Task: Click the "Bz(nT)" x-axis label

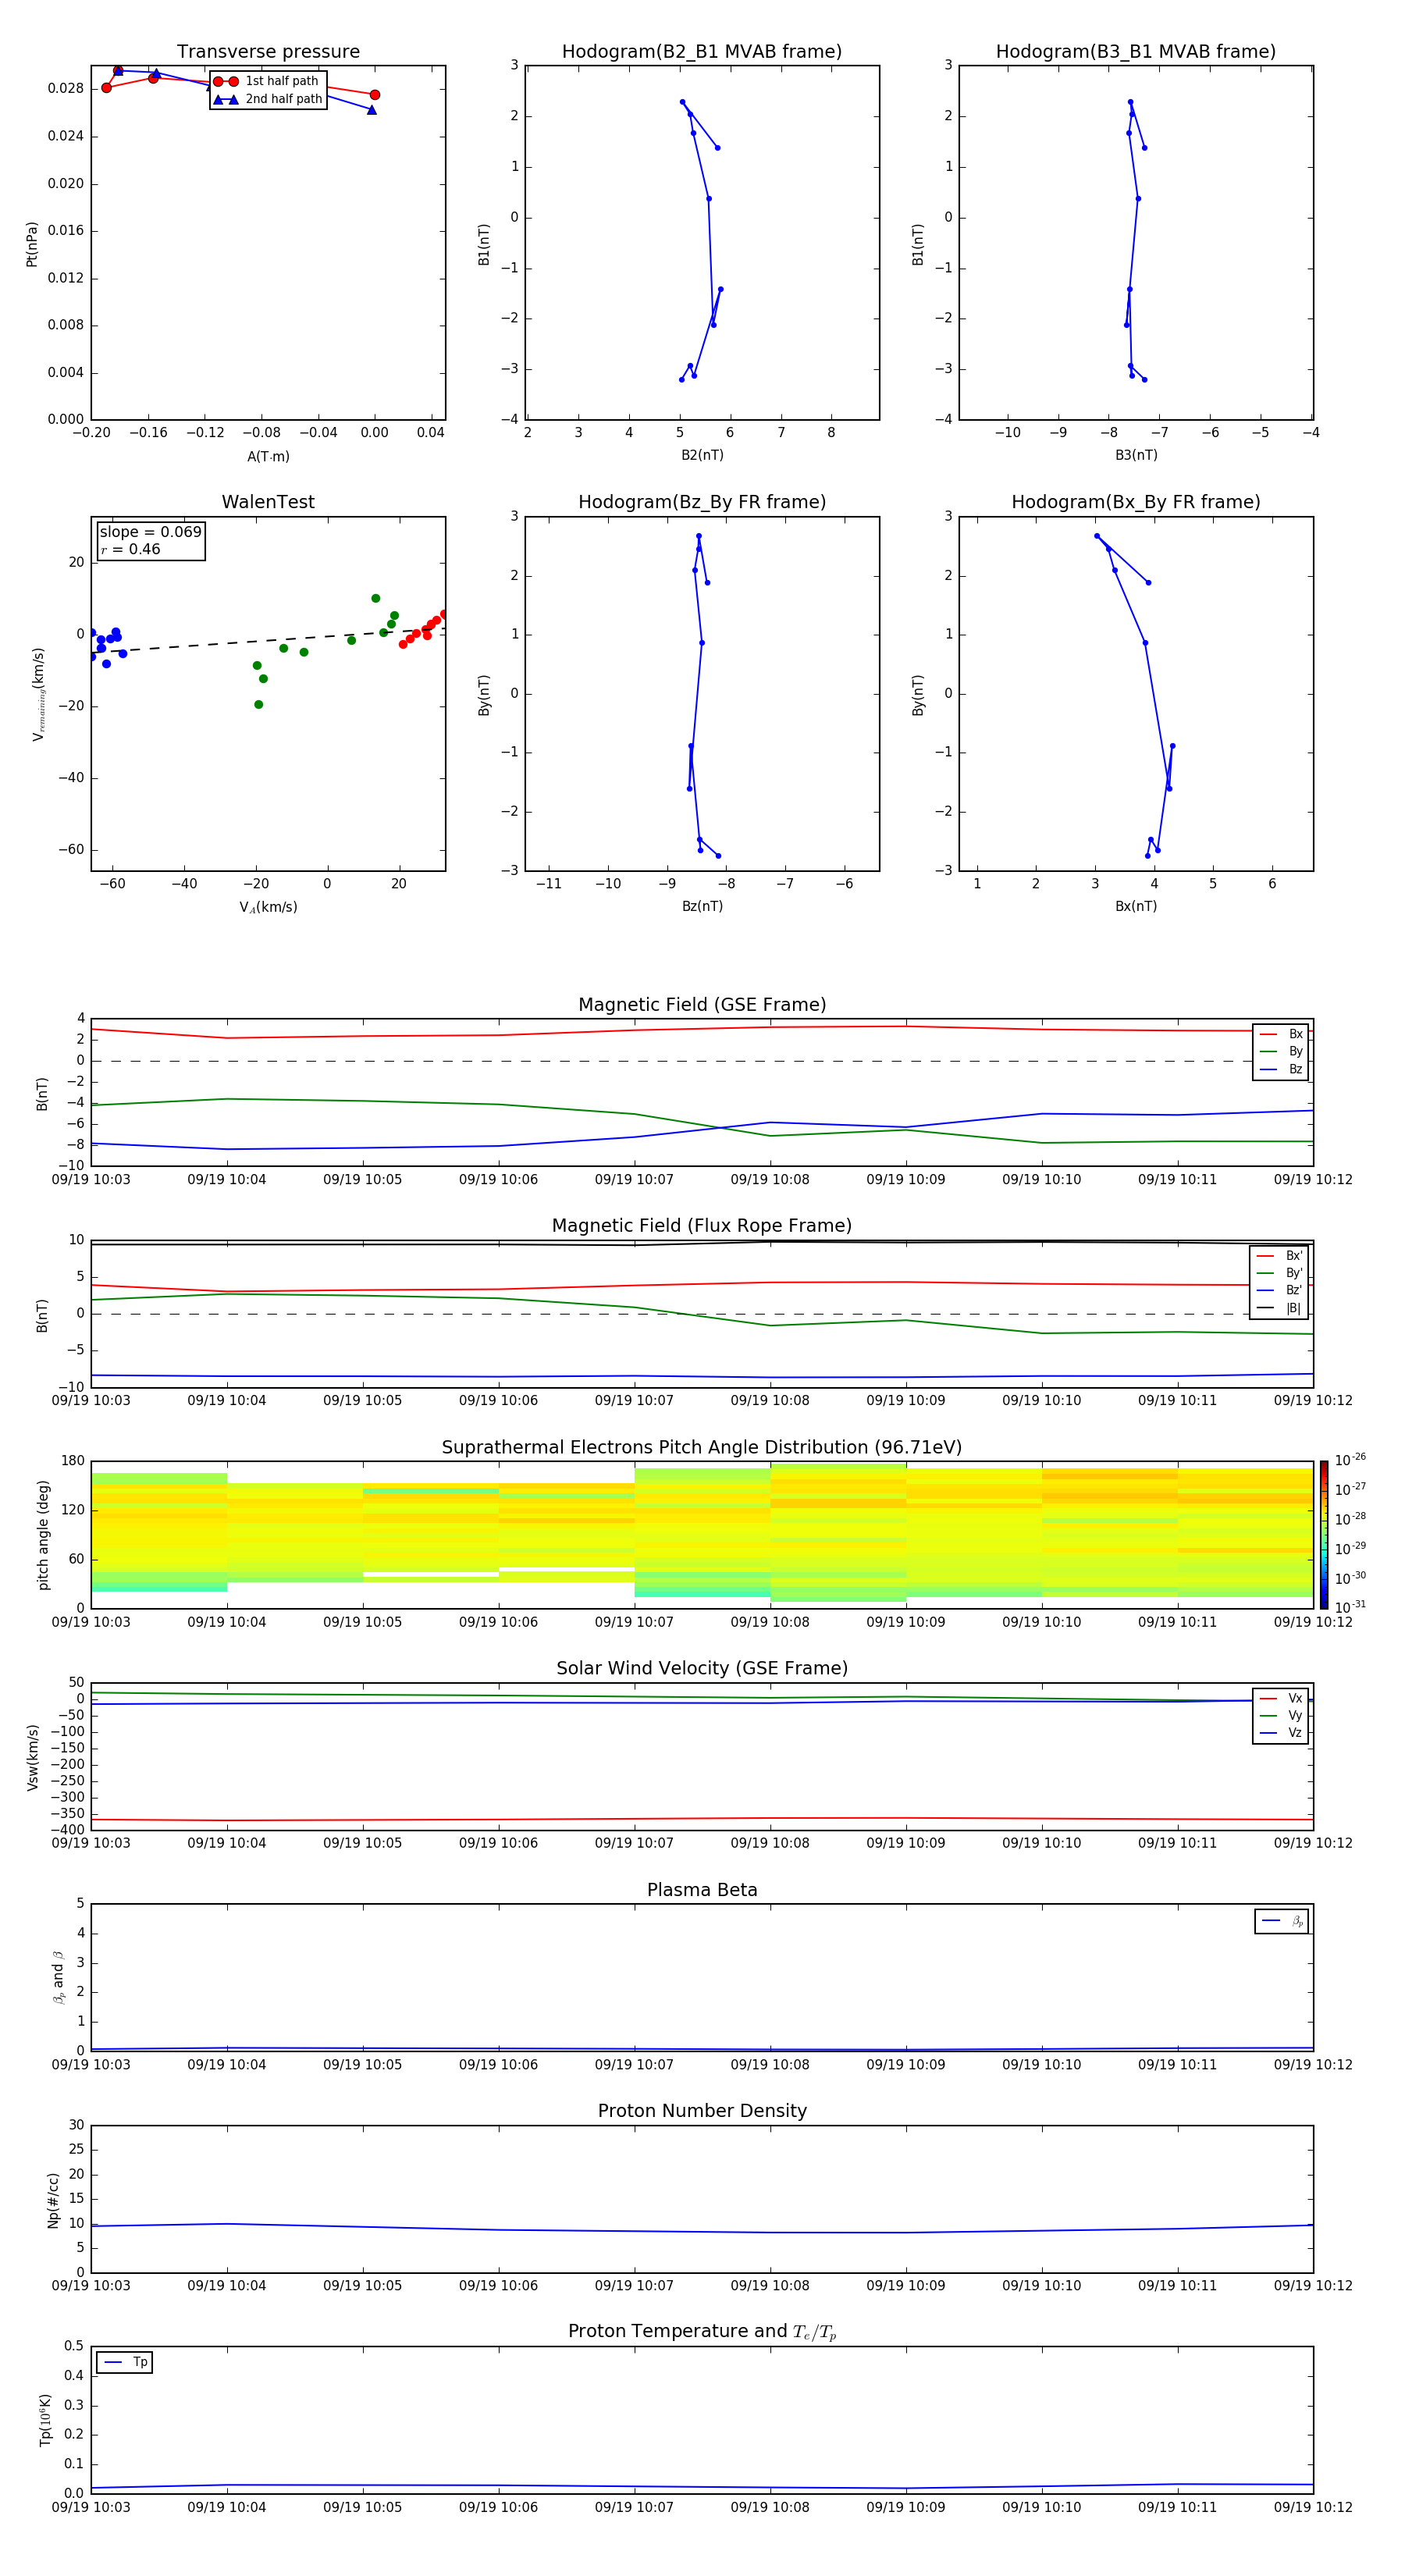Action: [x=702, y=906]
